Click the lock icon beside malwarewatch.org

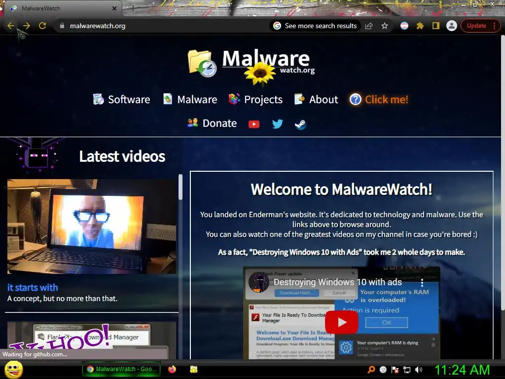pos(62,26)
